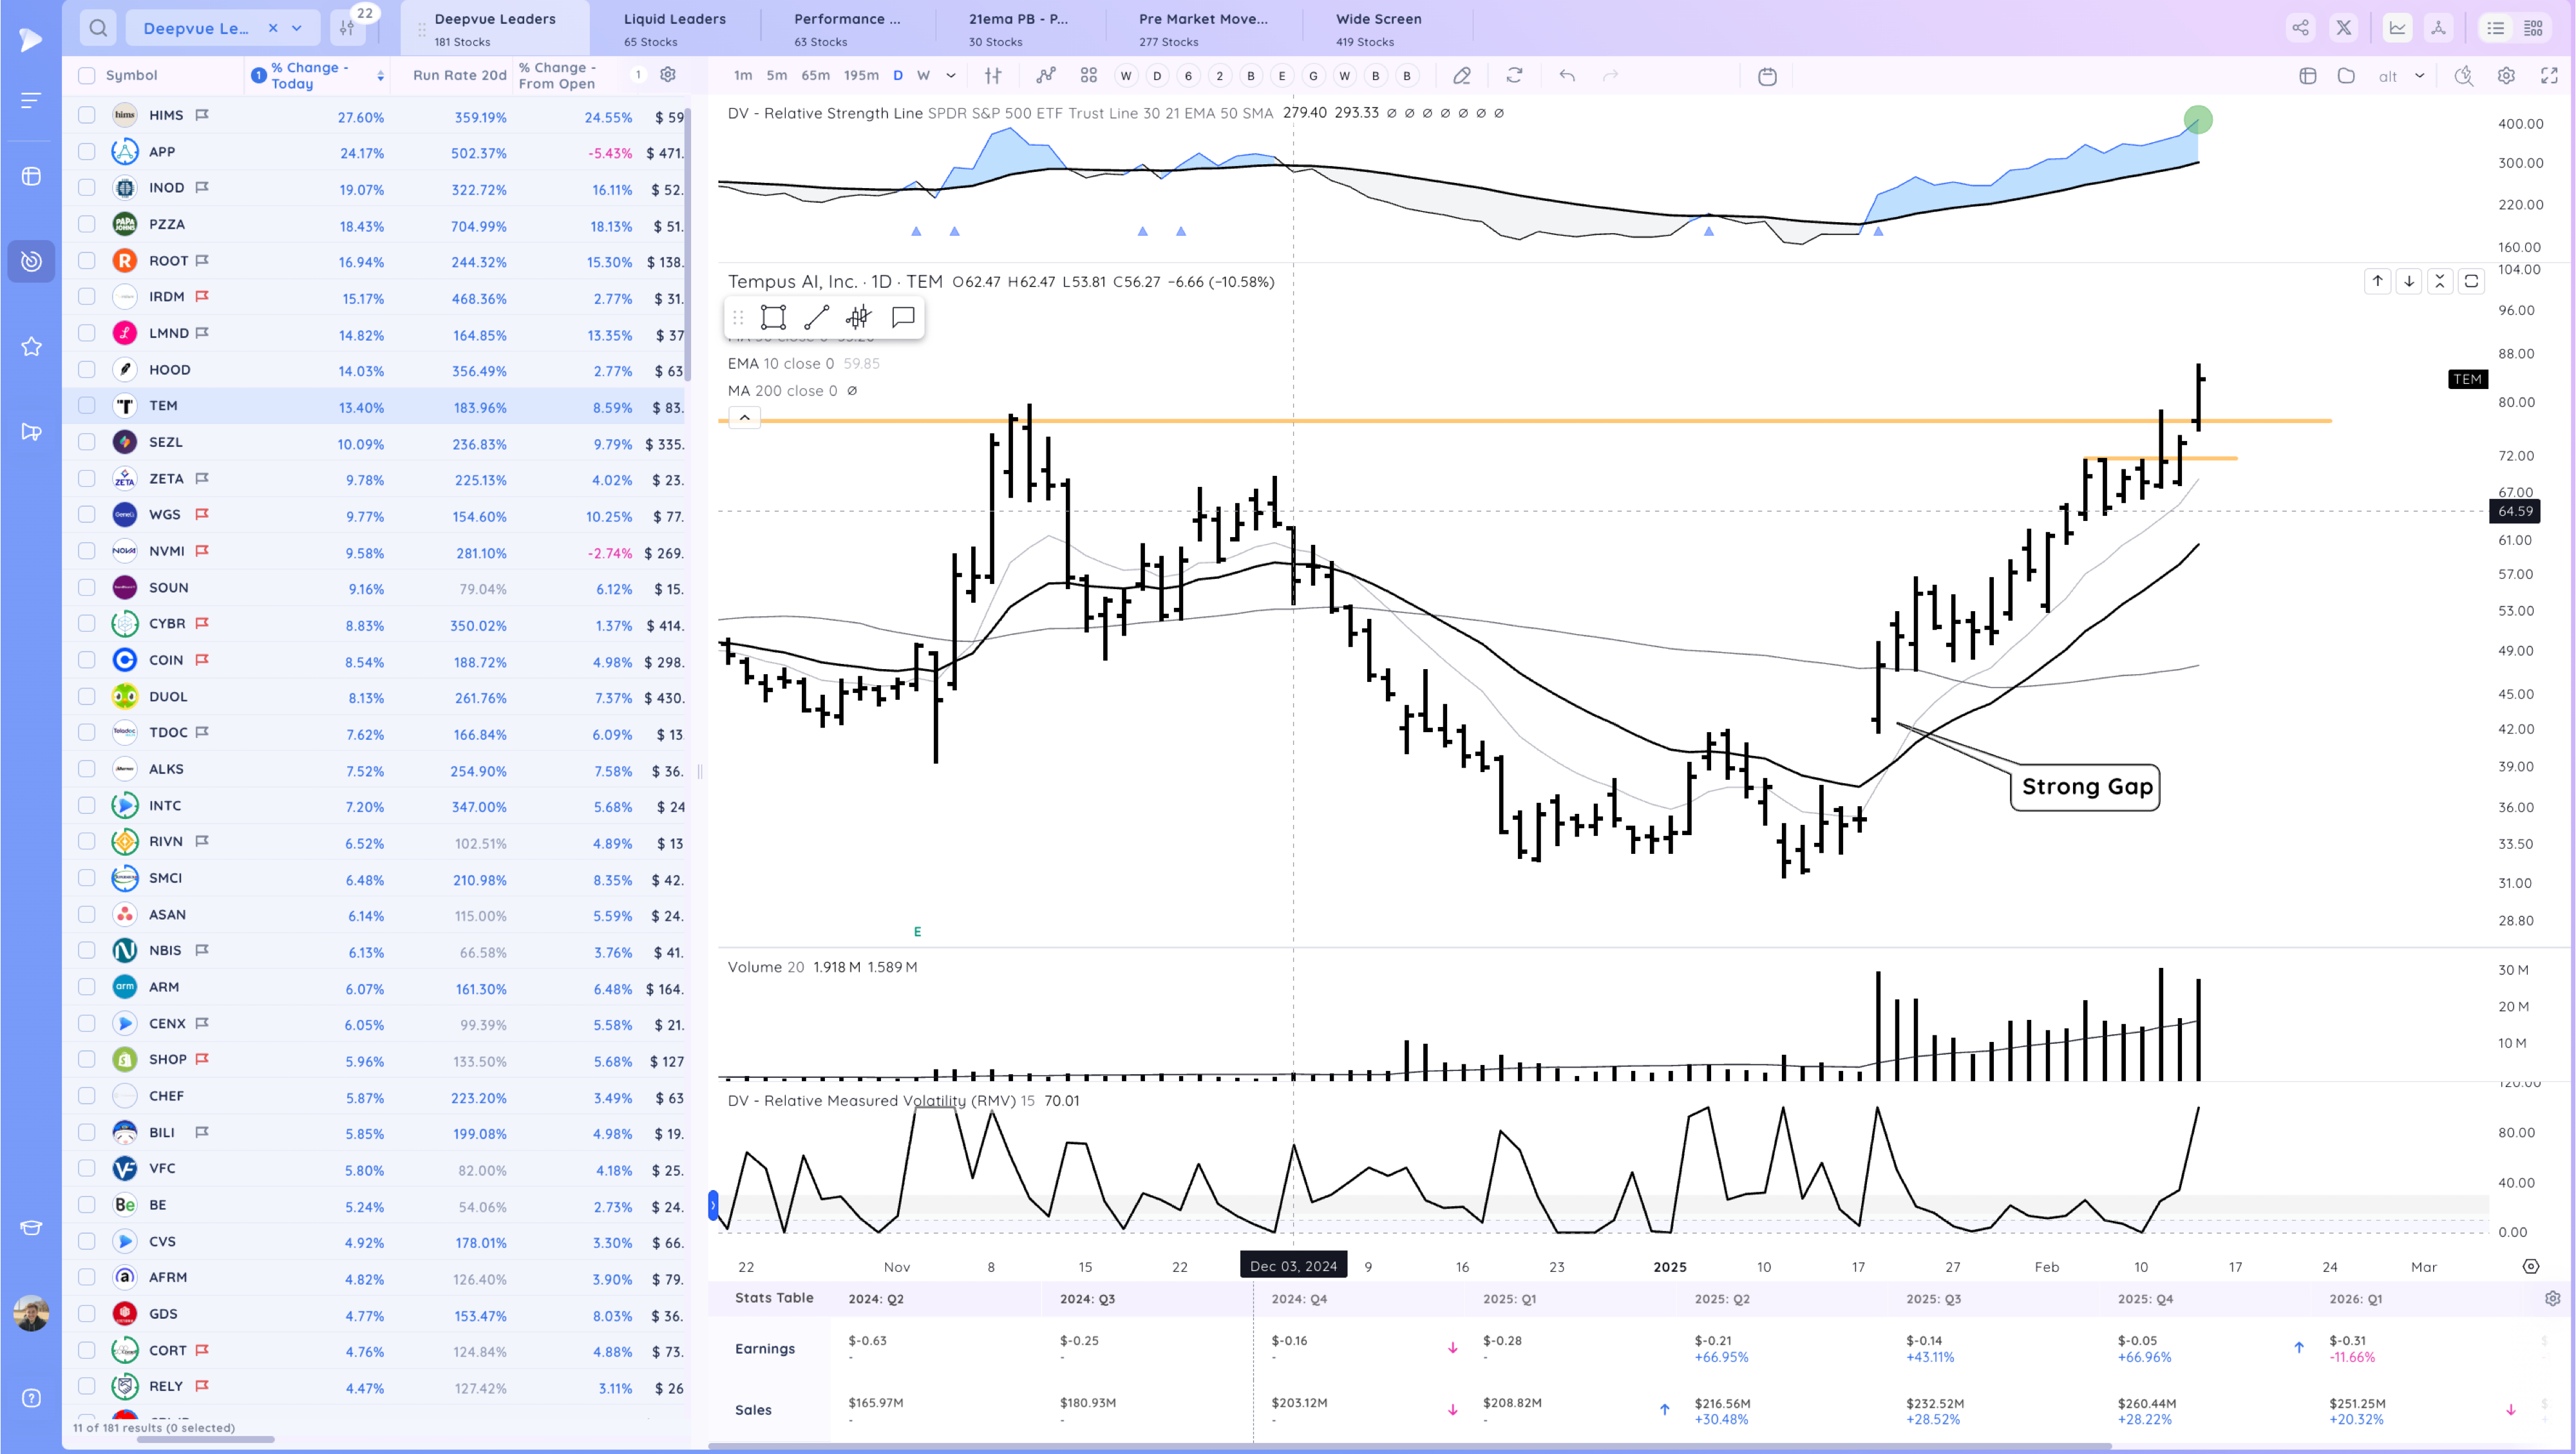Enter fullscreen chart mode
2576x1454 pixels.
tap(2549, 76)
